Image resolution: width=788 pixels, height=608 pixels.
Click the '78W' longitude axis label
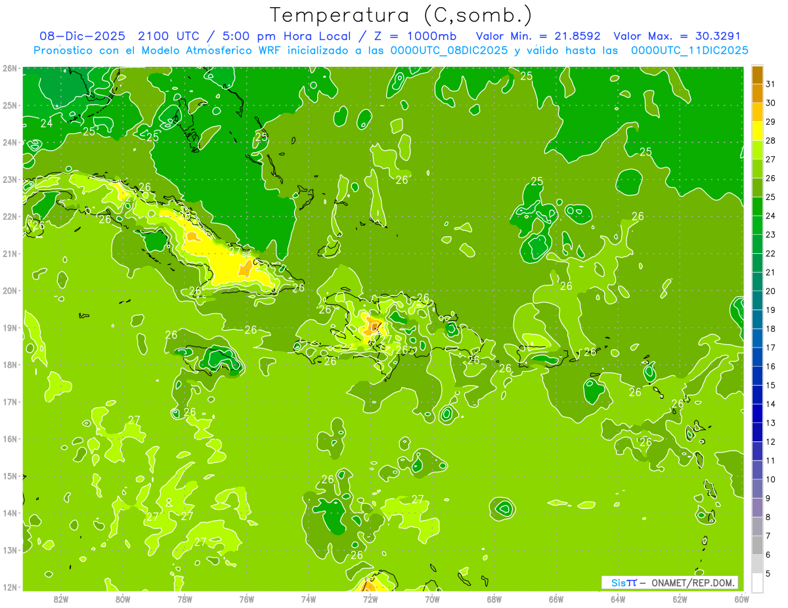185,599
